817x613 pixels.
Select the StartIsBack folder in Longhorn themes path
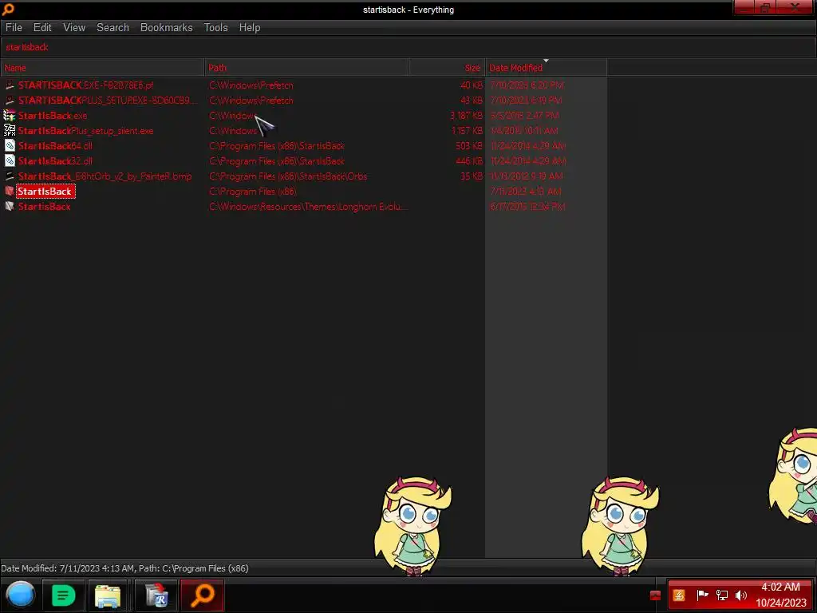coord(45,207)
